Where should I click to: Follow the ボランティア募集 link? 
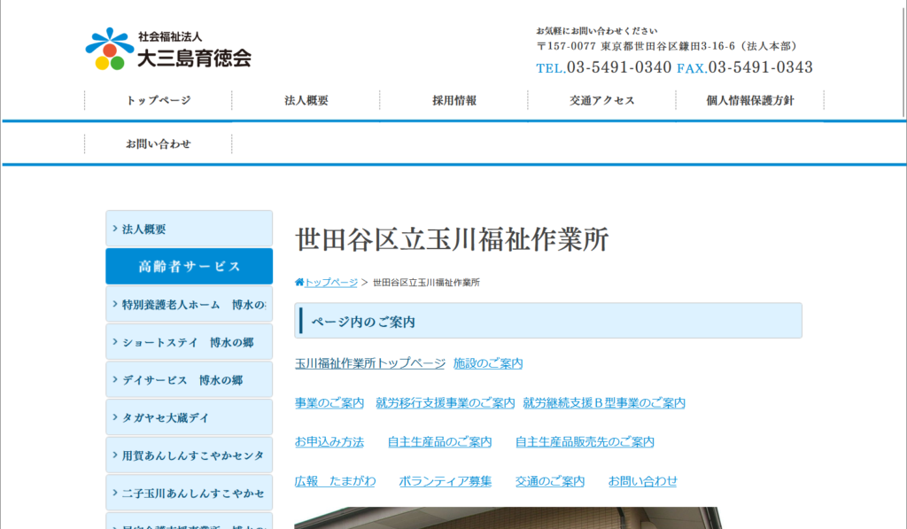445,481
